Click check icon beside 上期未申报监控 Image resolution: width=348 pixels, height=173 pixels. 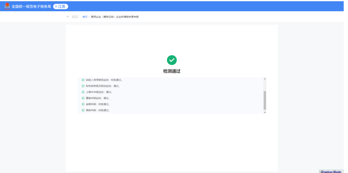[x=83, y=92]
